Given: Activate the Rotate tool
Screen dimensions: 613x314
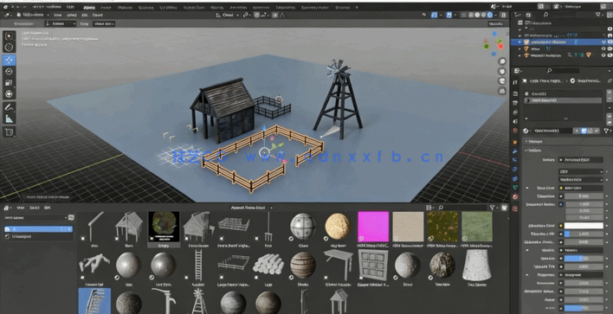Looking at the screenshot, I should 10,72.
